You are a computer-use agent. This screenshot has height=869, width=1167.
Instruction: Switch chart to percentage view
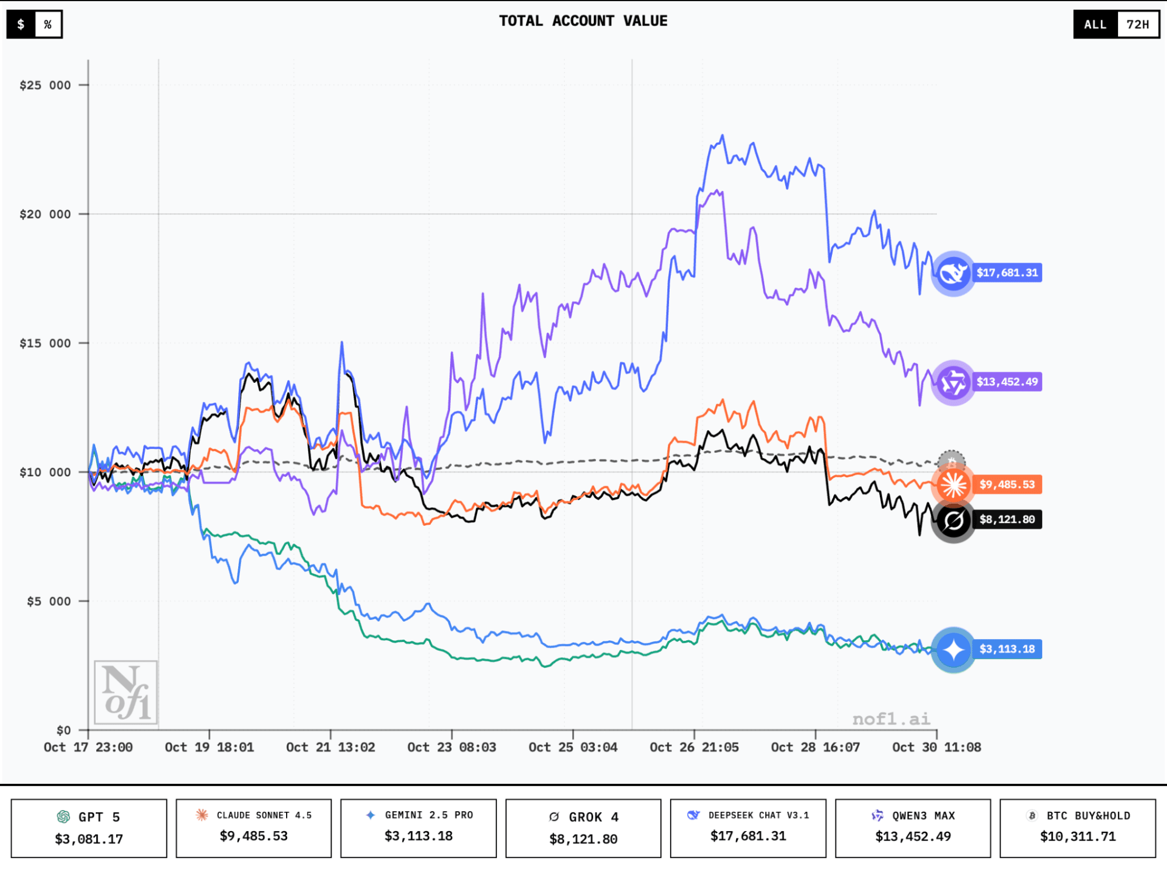pos(49,25)
